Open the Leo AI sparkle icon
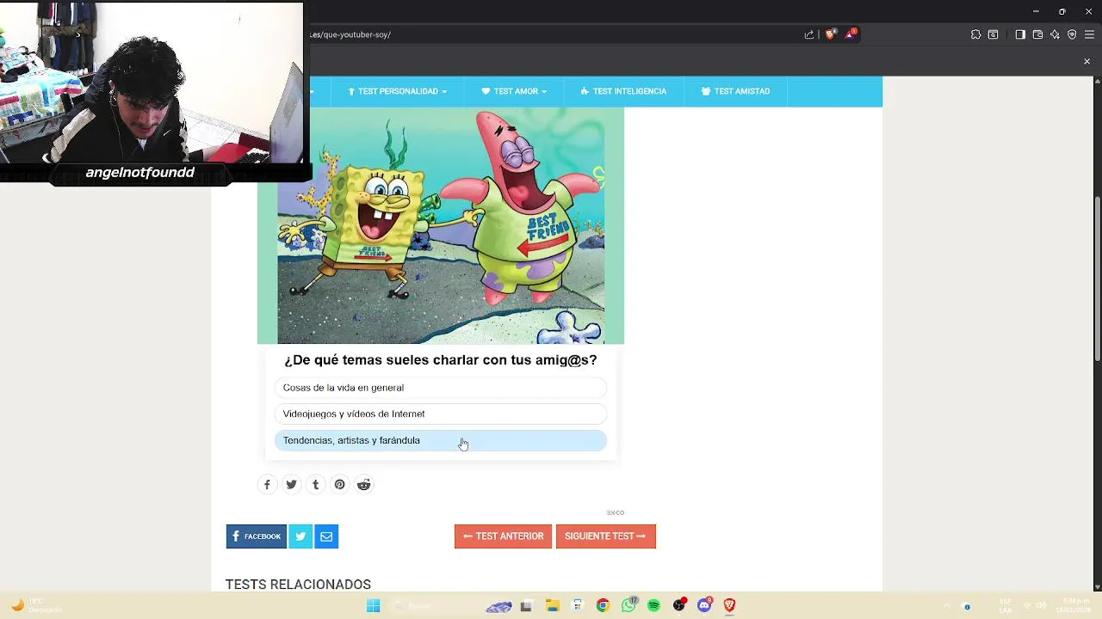 [1055, 34]
